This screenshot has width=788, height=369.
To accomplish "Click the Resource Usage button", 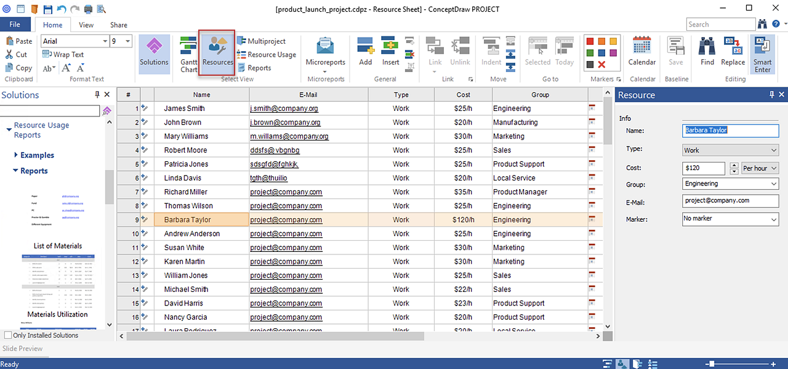I will [266, 55].
